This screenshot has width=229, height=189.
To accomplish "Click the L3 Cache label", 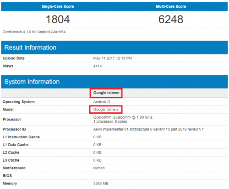I will pos(11,160).
